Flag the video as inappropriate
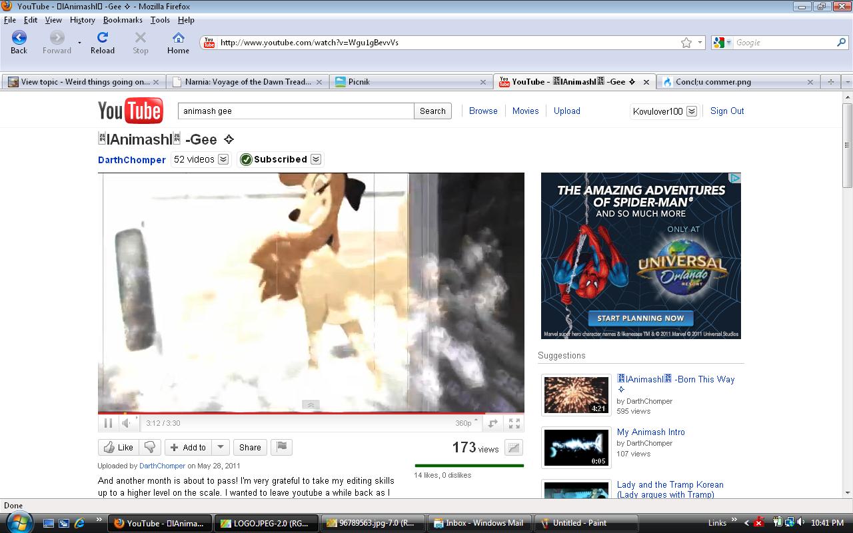853x533 pixels. click(x=282, y=447)
